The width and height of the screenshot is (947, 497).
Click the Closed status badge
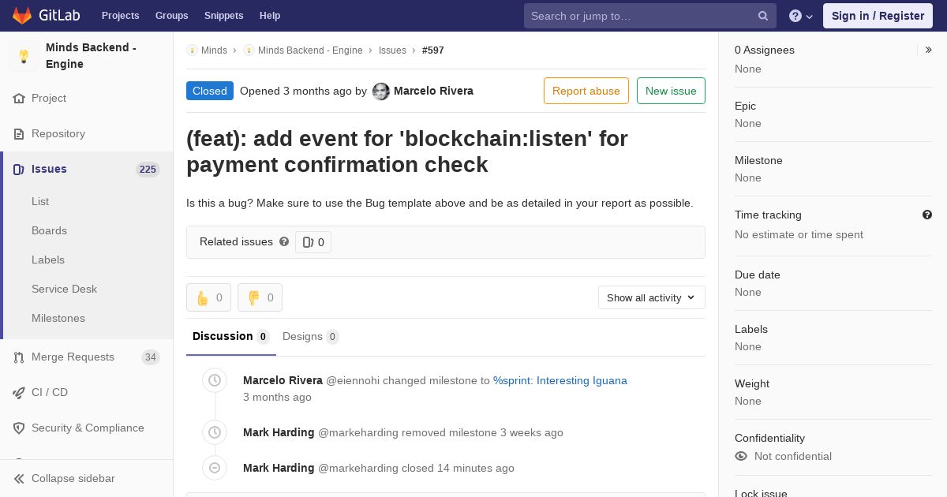[210, 91]
